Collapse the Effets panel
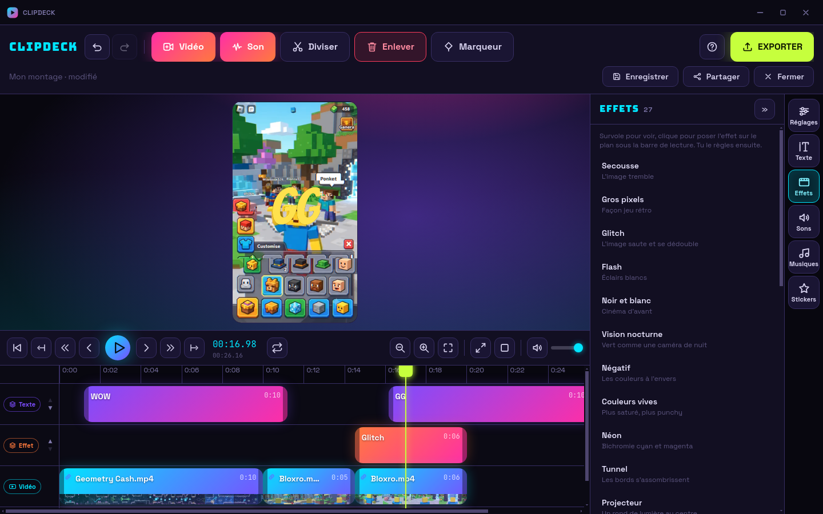 click(x=765, y=109)
